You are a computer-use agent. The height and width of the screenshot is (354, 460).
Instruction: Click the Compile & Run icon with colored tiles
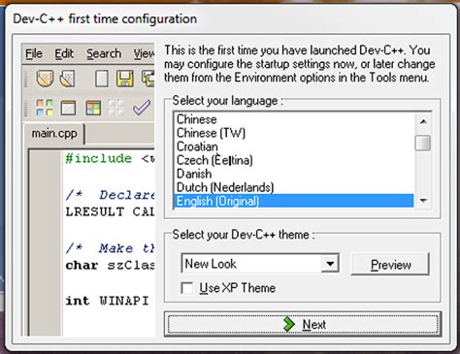(93, 108)
